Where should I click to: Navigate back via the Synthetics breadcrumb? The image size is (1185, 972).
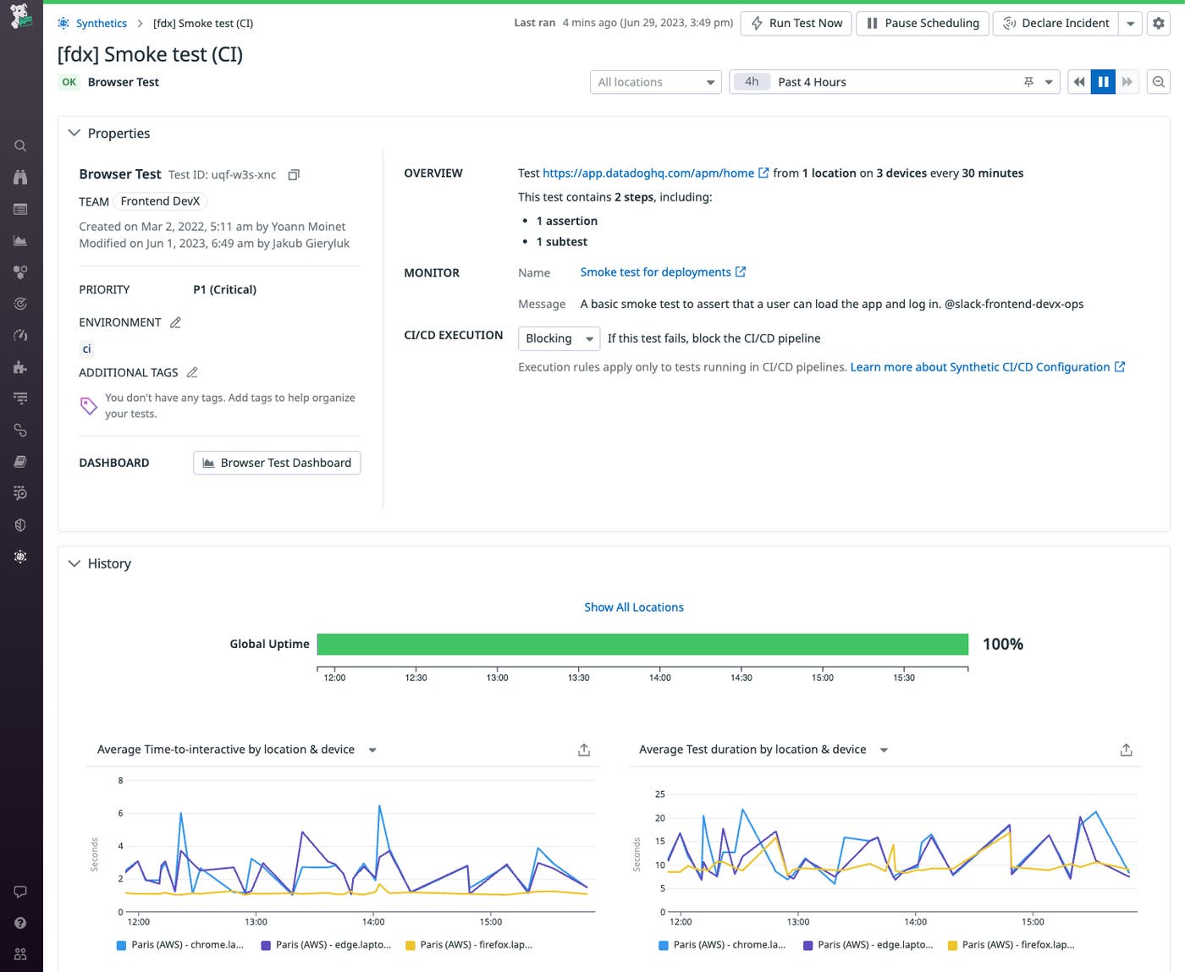pyautogui.click(x=101, y=23)
